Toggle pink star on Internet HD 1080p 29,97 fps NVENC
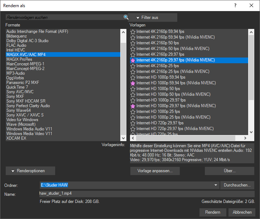Viewport: 260px width, 219px height. coord(133,106)
